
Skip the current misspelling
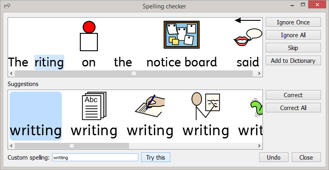pos(293,48)
